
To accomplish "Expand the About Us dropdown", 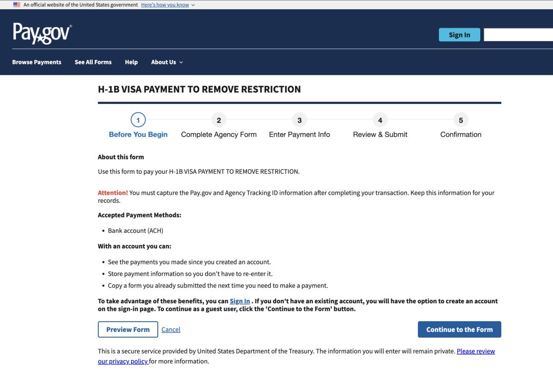I will coord(166,62).
